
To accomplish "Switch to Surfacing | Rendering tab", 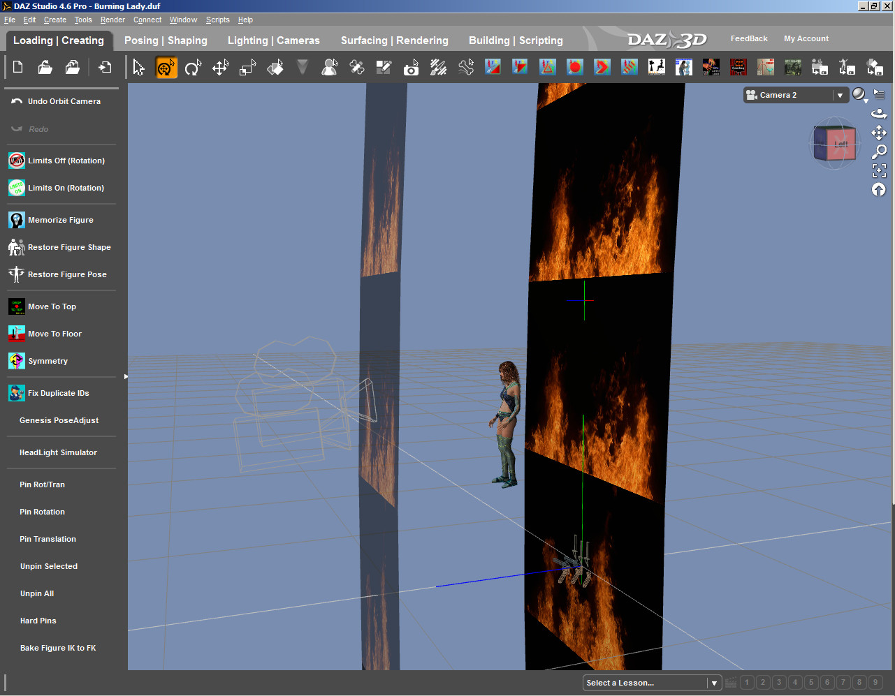I will [x=395, y=40].
